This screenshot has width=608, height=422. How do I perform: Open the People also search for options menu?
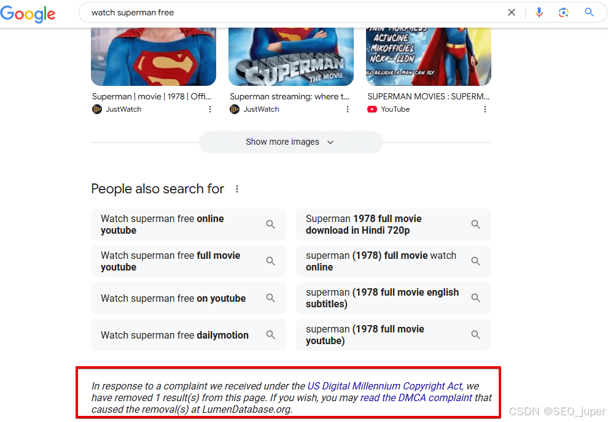click(237, 189)
